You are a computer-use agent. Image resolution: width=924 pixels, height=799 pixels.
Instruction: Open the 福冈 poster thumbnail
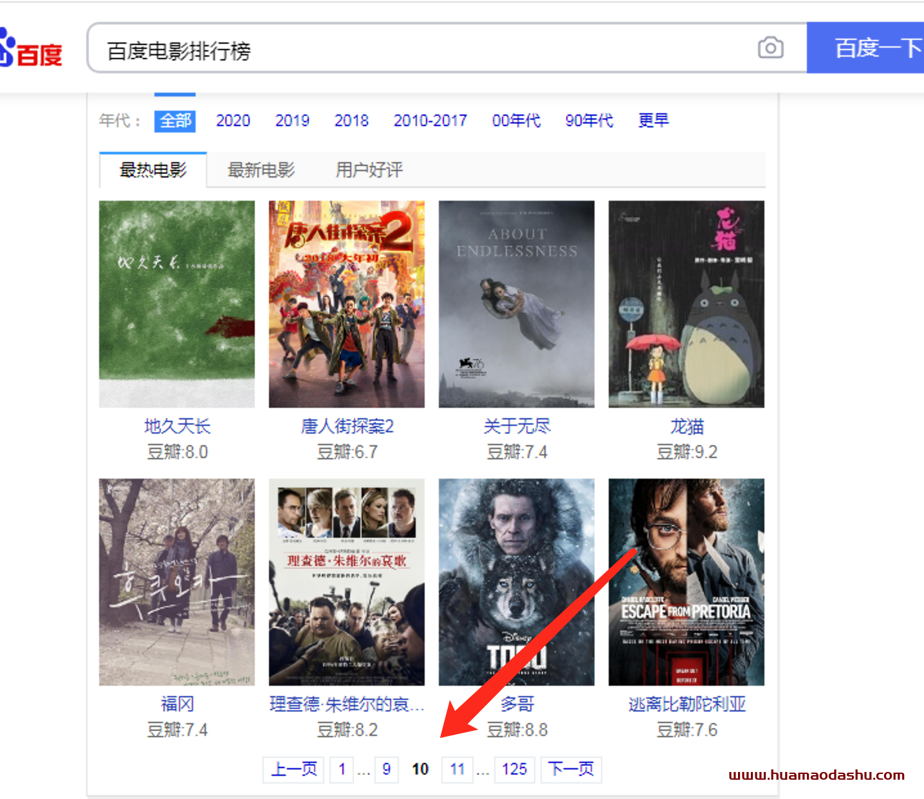pyautogui.click(x=177, y=582)
